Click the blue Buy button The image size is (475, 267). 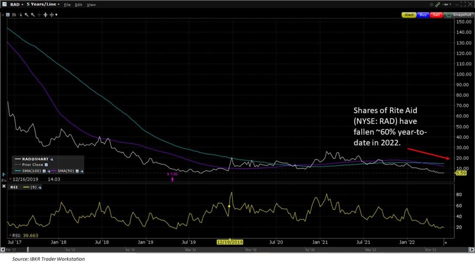(x=423, y=15)
